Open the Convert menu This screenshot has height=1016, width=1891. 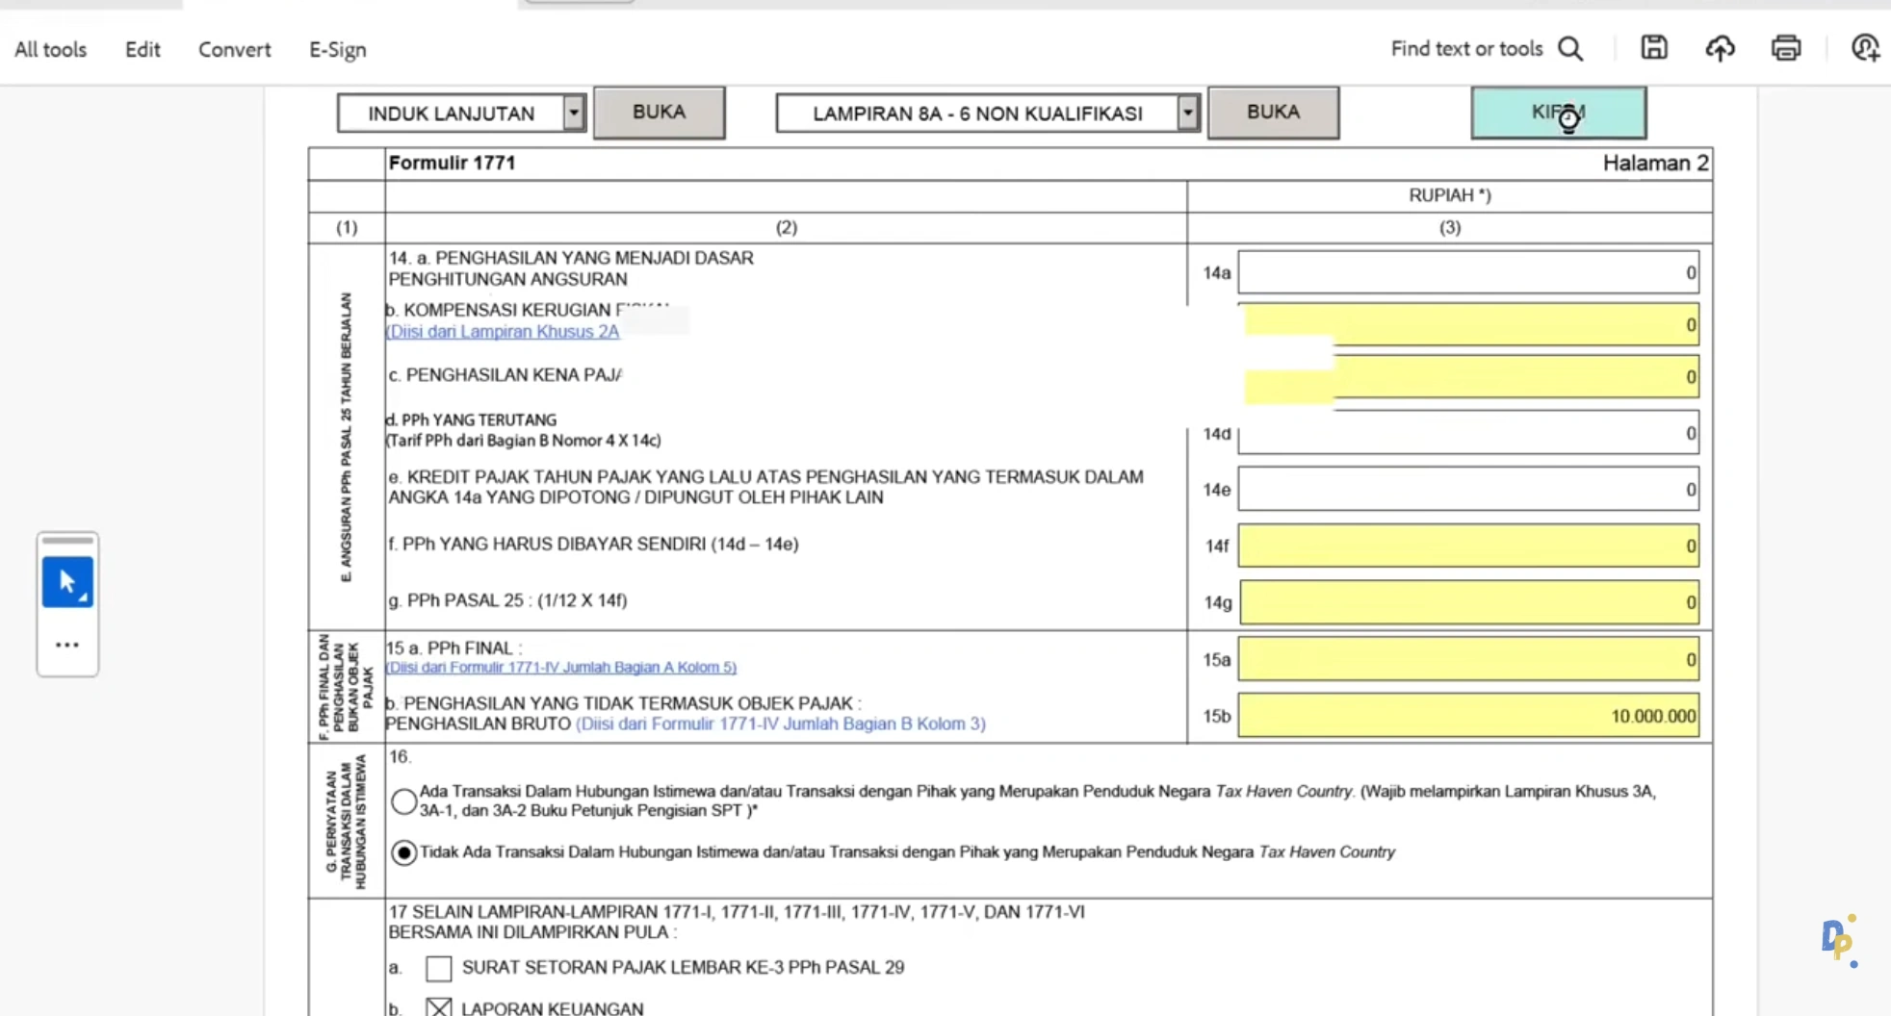pyautogui.click(x=234, y=50)
